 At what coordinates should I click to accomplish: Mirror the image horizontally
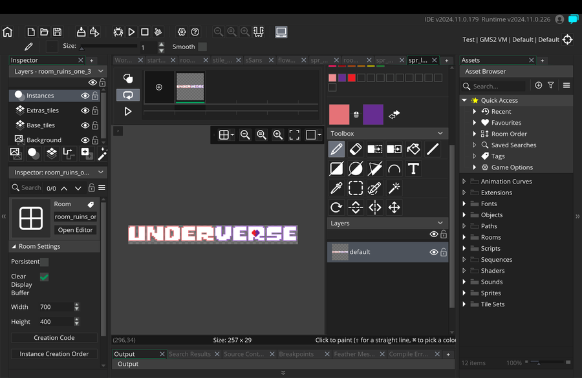(x=375, y=207)
